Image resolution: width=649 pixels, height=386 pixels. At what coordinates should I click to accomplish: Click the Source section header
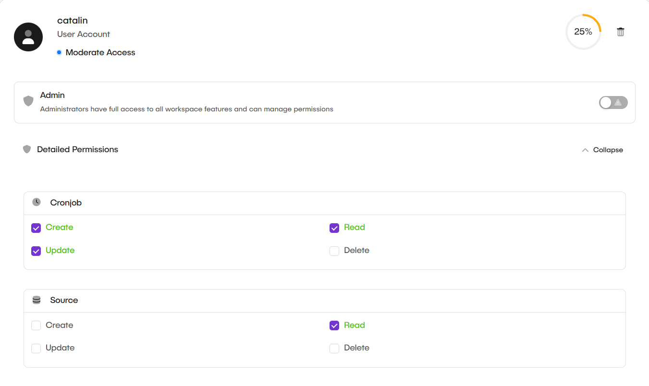(x=64, y=300)
